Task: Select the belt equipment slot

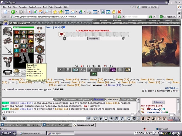Action: [7, 72]
